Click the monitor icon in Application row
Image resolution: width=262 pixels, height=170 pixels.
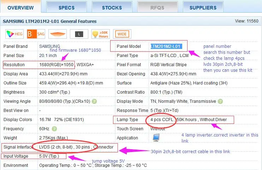pos(156,138)
